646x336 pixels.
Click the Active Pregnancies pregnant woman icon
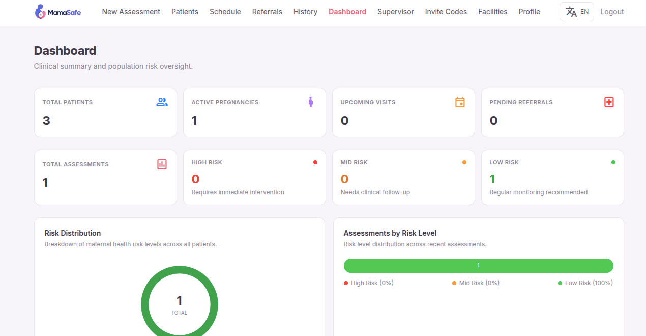(x=311, y=102)
